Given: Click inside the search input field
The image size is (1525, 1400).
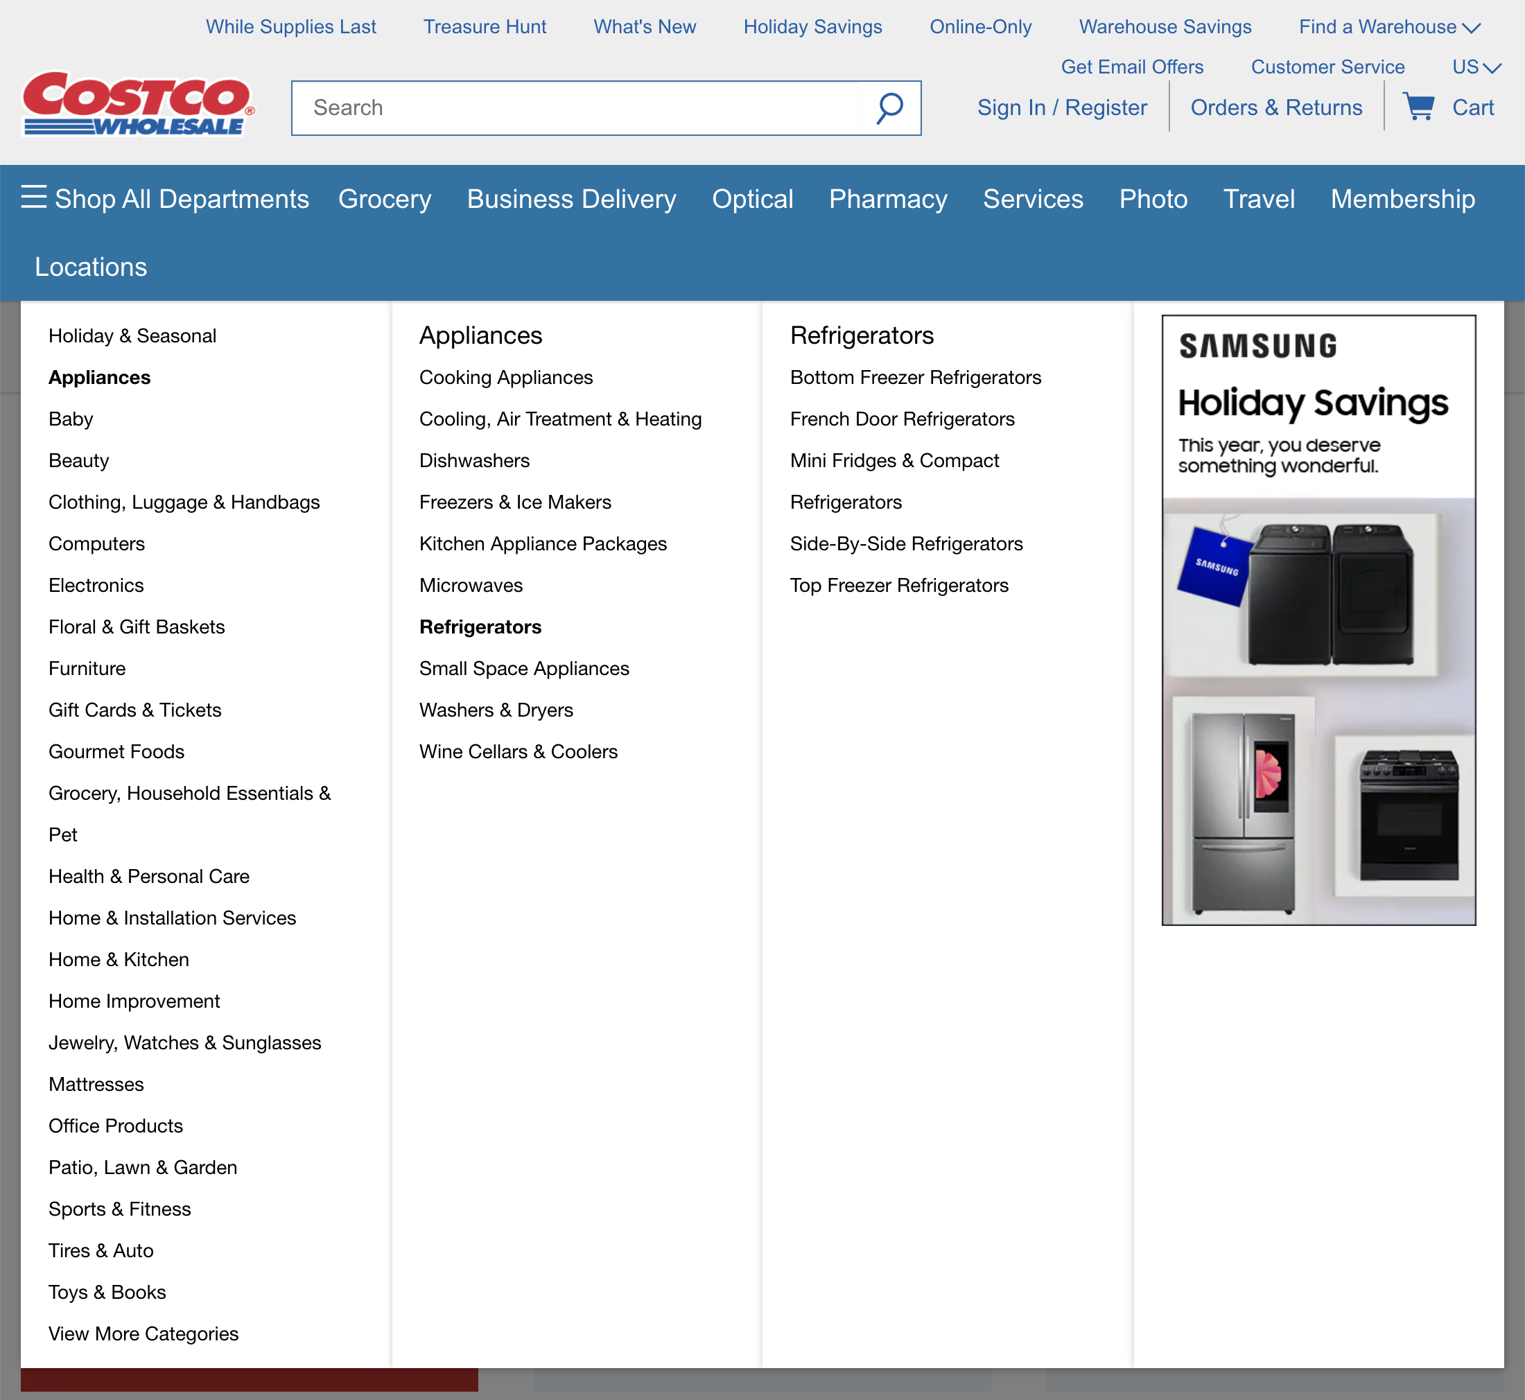Looking at the screenshot, I should click(568, 107).
